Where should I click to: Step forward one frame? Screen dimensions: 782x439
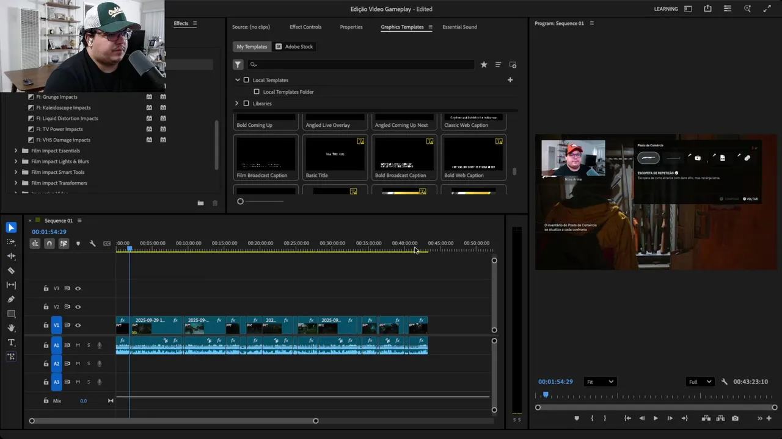click(670, 418)
